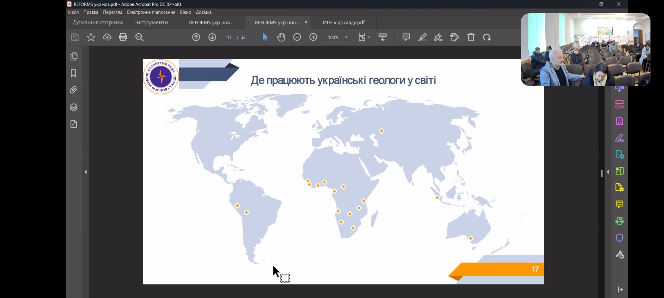664x298 pixels.
Task: Add a sticky note comment
Action: pyautogui.click(x=406, y=37)
